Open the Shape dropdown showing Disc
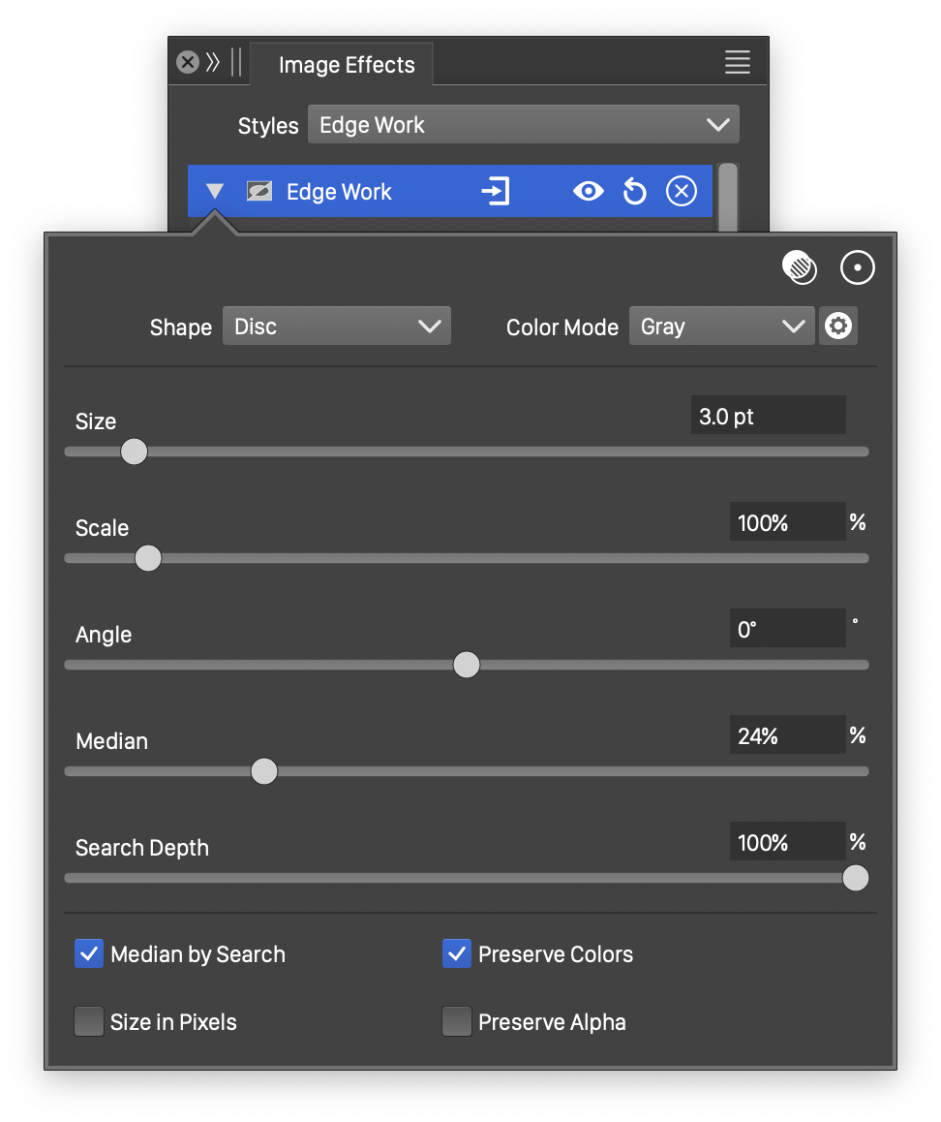This screenshot has height=1122, width=941. 337,327
